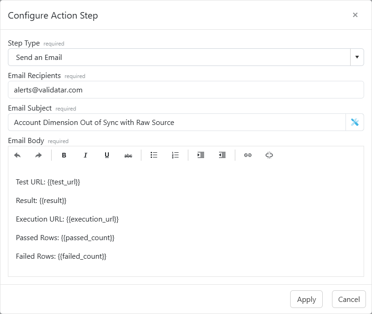This screenshot has width=372, height=314.
Task: Decrease indentation of the email text
Action: 222,155
